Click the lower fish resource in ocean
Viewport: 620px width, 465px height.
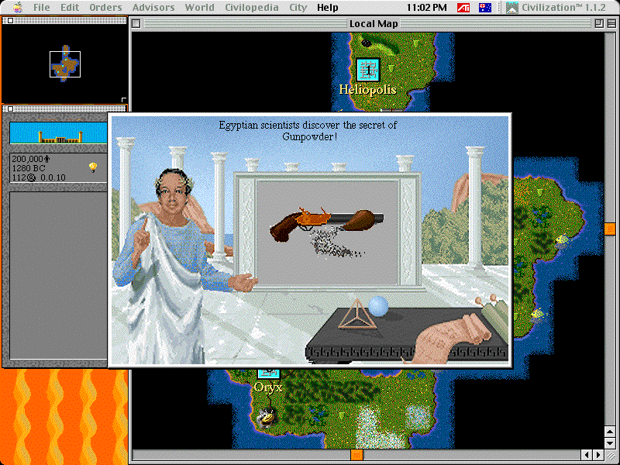(537, 314)
